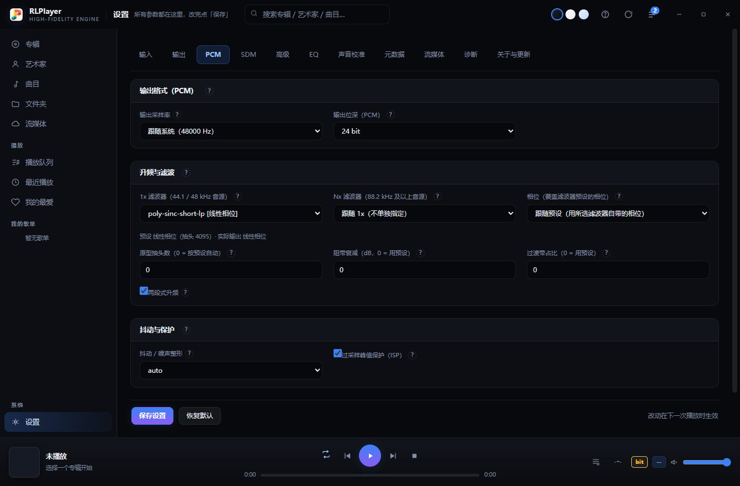Show help for 两段式升频
Screen dimensions: 740x486
[185, 292]
